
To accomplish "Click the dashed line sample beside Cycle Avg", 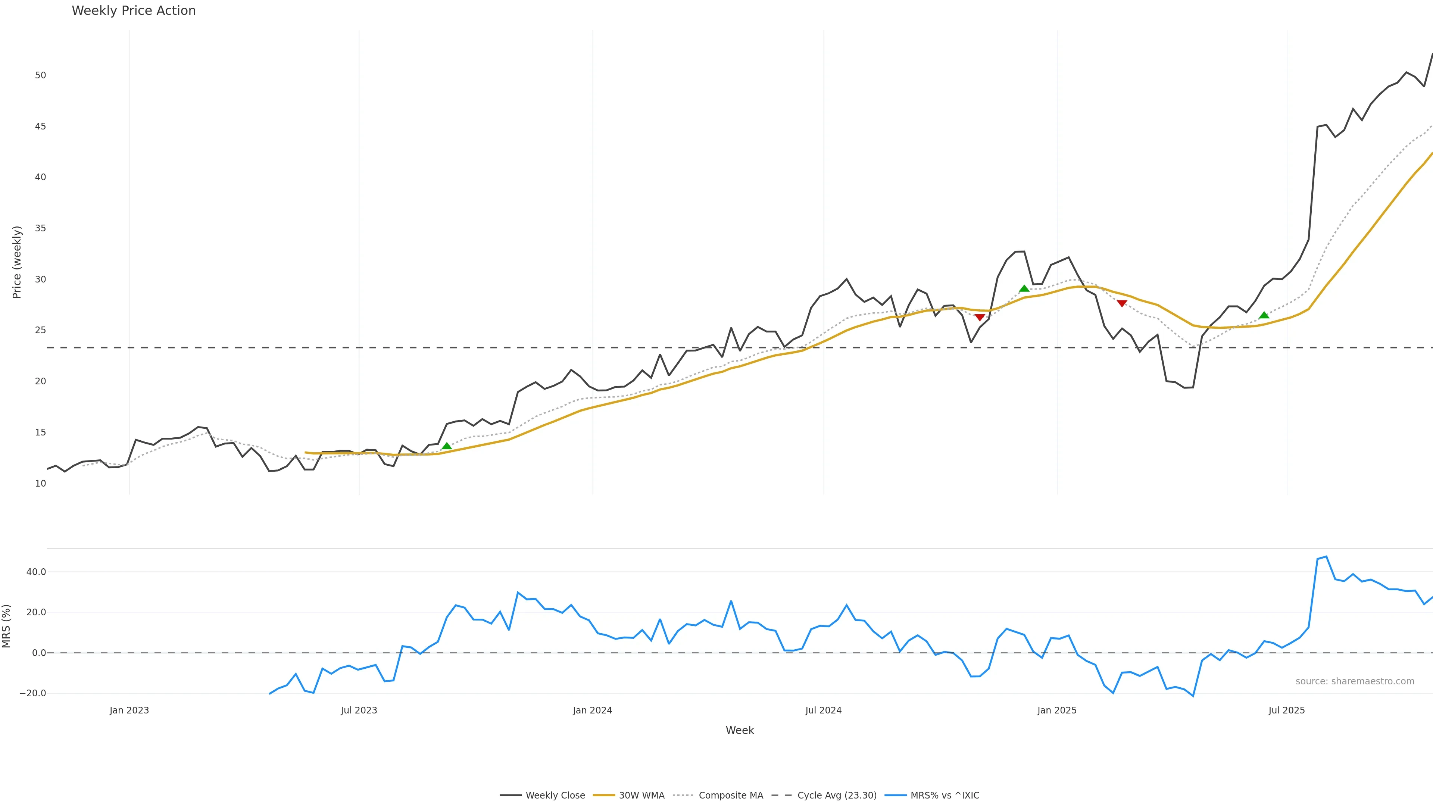I will click(x=781, y=796).
